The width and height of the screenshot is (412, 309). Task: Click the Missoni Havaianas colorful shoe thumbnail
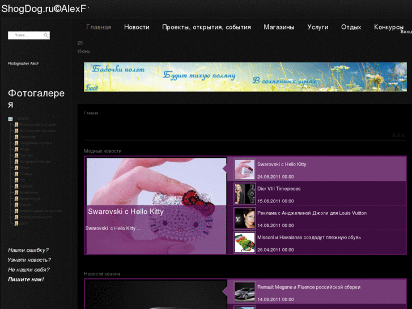(245, 243)
